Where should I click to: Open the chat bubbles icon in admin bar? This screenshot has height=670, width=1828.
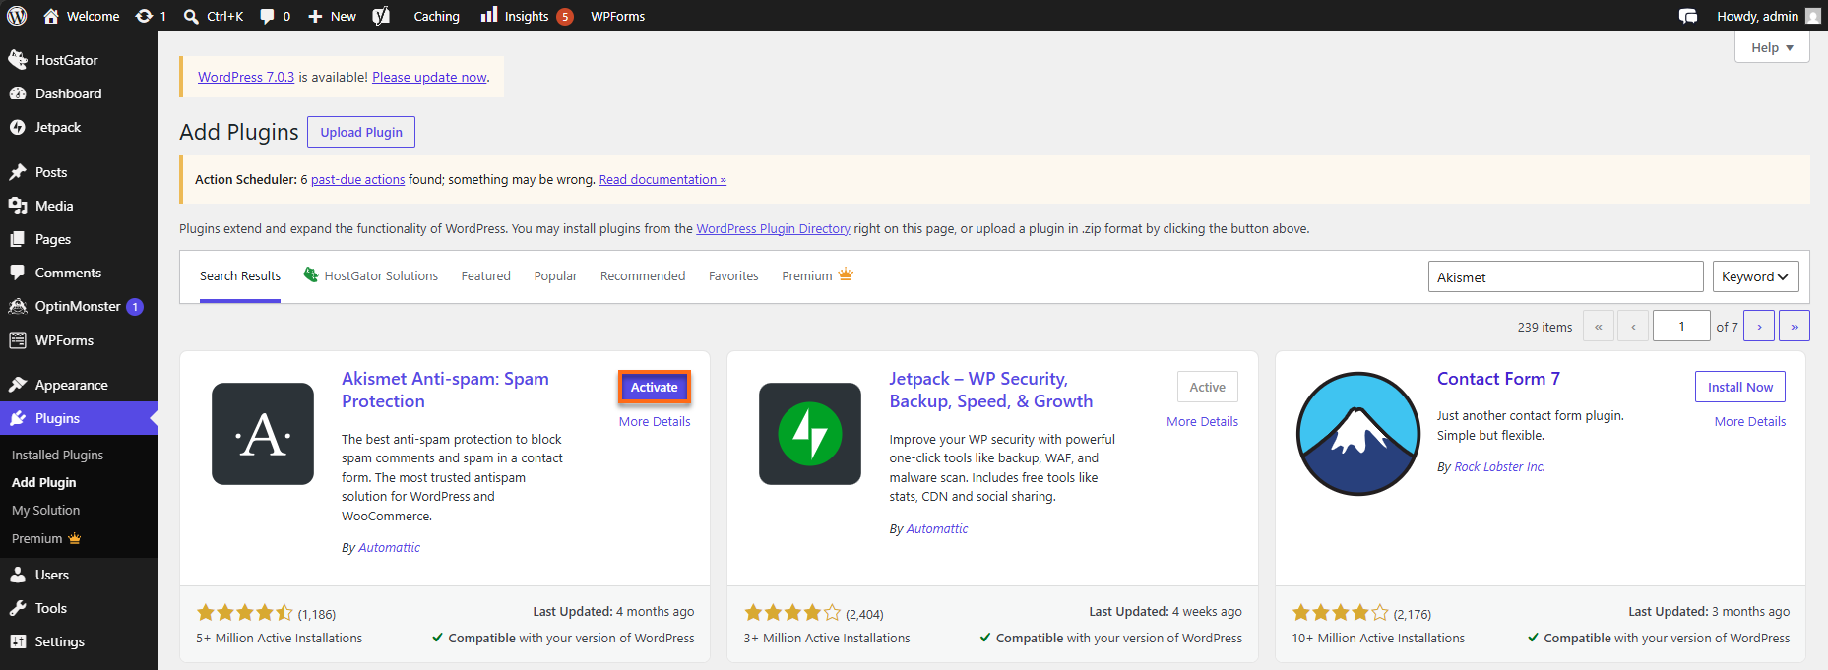pos(1688,16)
